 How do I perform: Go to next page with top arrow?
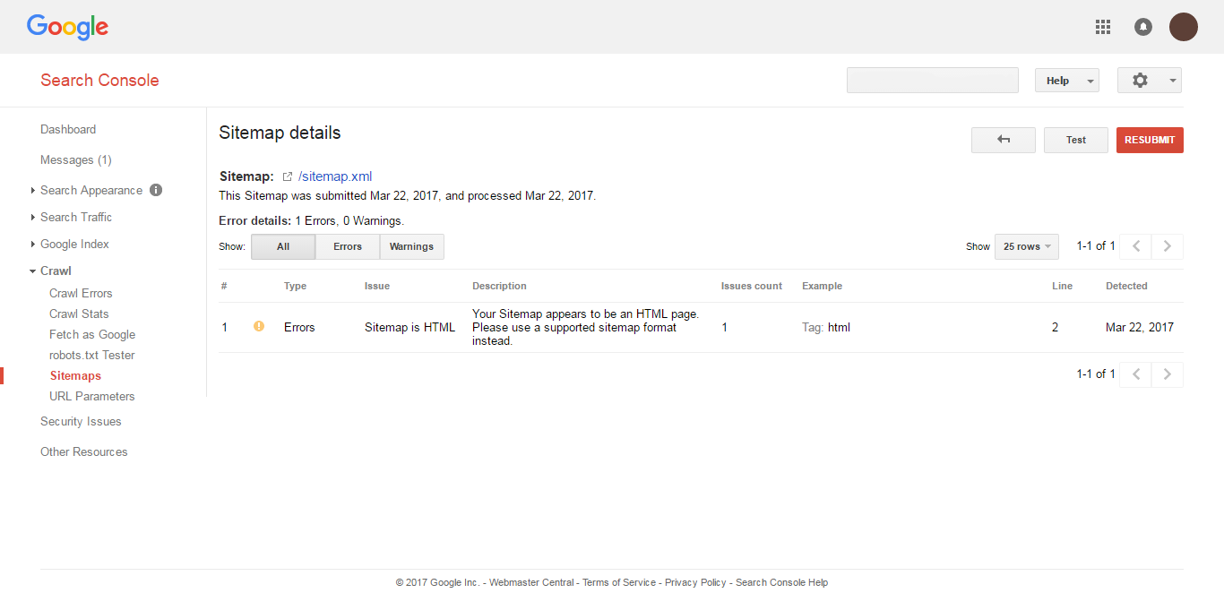[x=1168, y=246]
